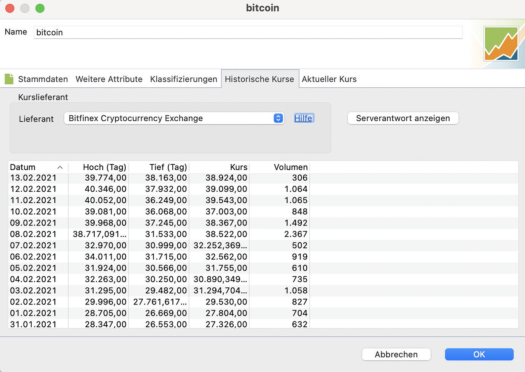Maximize the window with the green button
The image size is (525, 372).
[40, 8]
